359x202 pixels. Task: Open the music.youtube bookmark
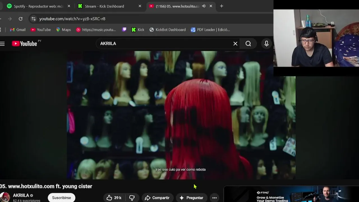pyautogui.click(x=96, y=30)
